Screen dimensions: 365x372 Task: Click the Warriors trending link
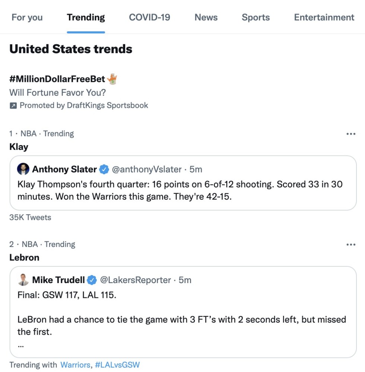tap(75, 365)
